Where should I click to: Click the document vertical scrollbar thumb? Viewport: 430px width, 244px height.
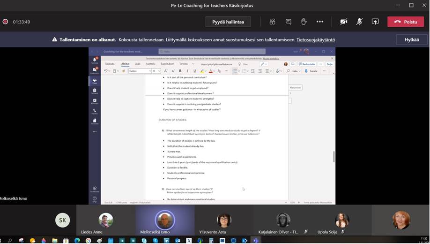tap(334, 157)
